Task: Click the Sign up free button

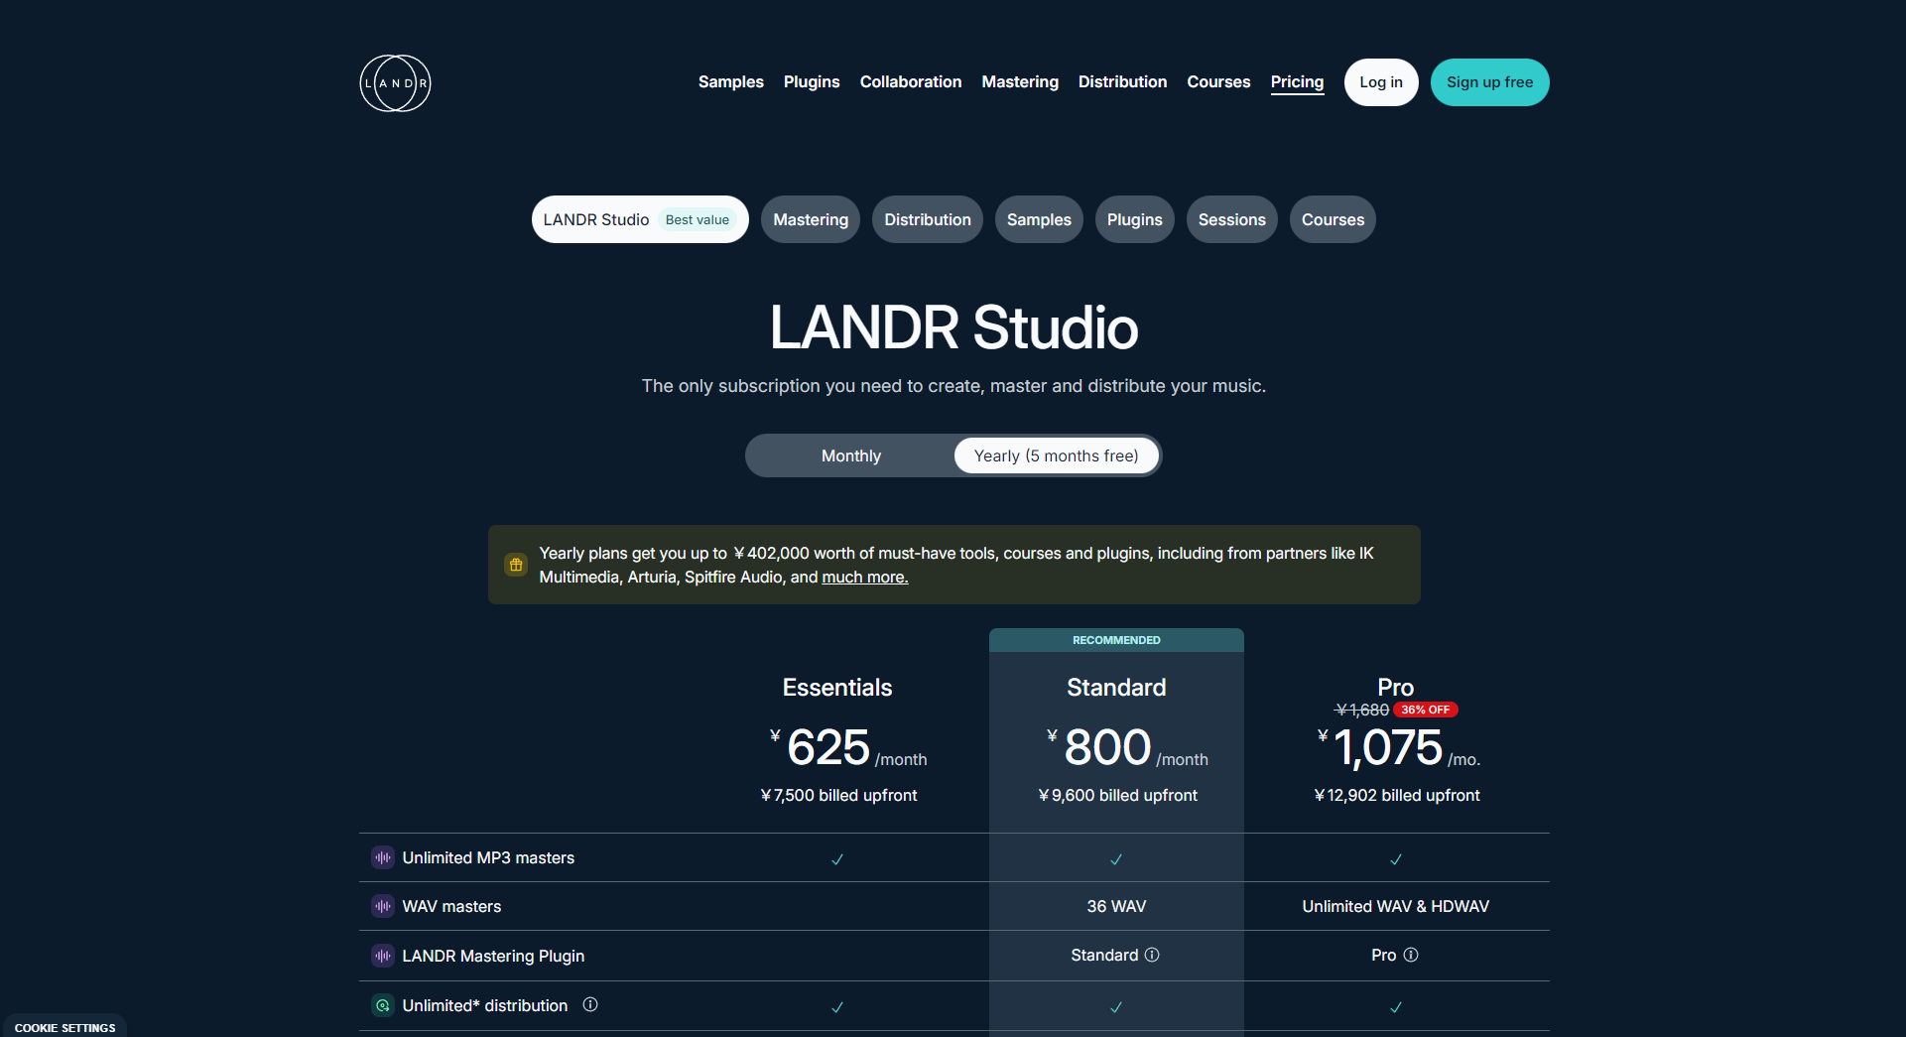Action: pos(1489,82)
